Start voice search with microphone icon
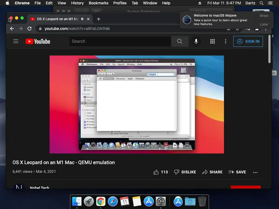 (x=196, y=41)
